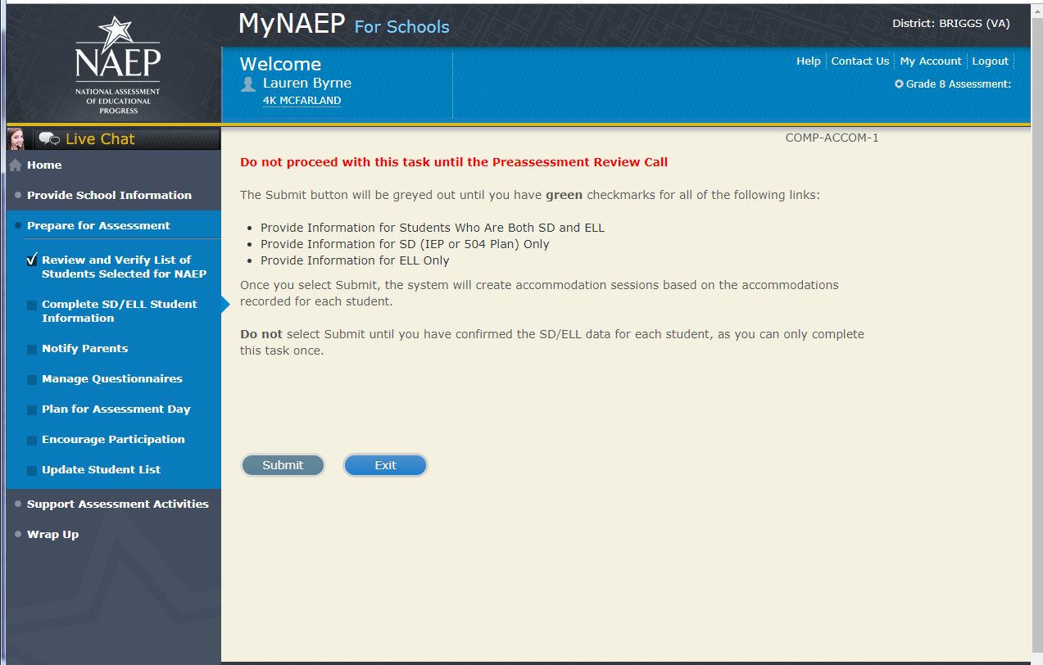This screenshot has width=1043, height=665.
Task: Click the 4K MCFARLAND school link
Action: 302,101
